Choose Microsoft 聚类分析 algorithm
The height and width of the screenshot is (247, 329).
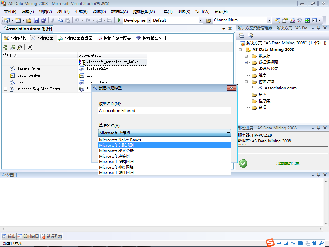coord(164,151)
